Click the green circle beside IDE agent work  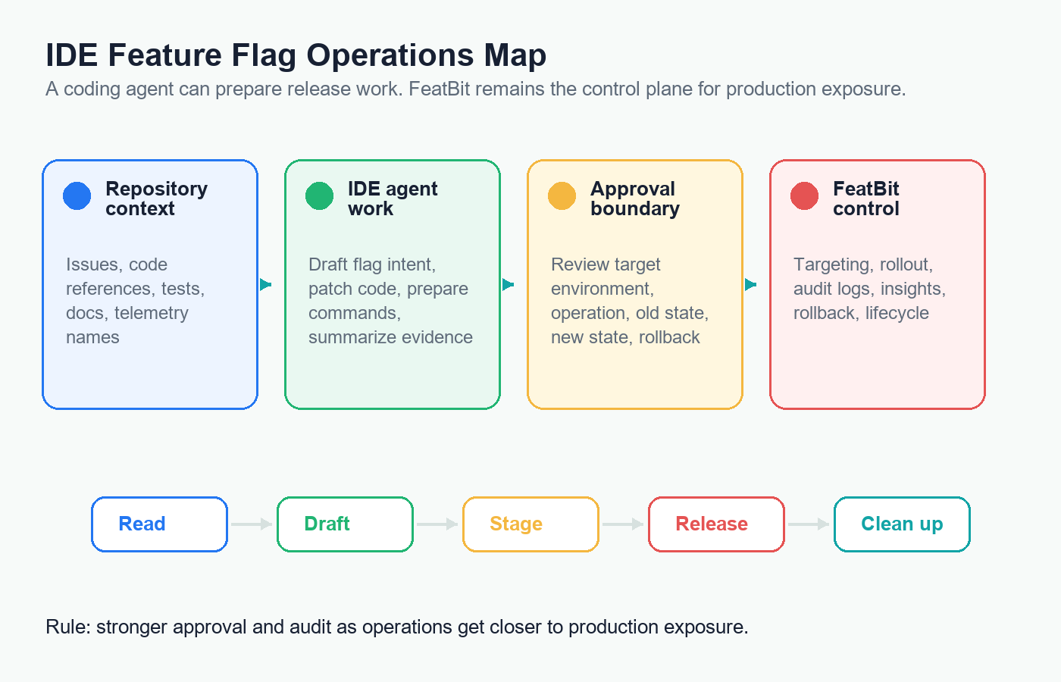coord(320,196)
